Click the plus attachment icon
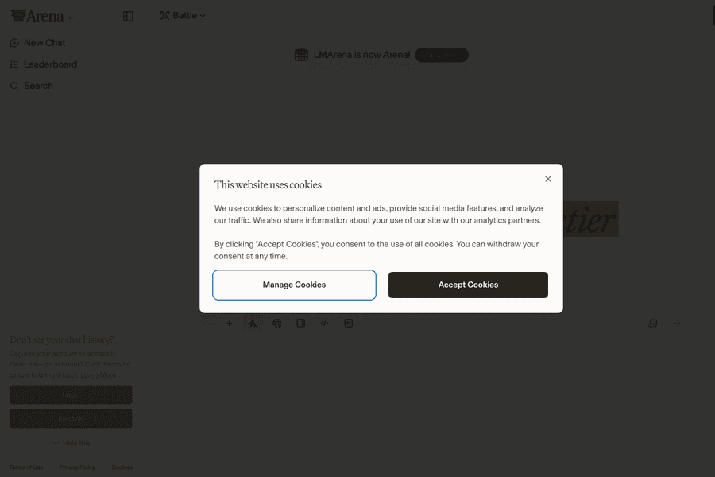Image resolution: width=715 pixels, height=477 pixels. (230, 324)
